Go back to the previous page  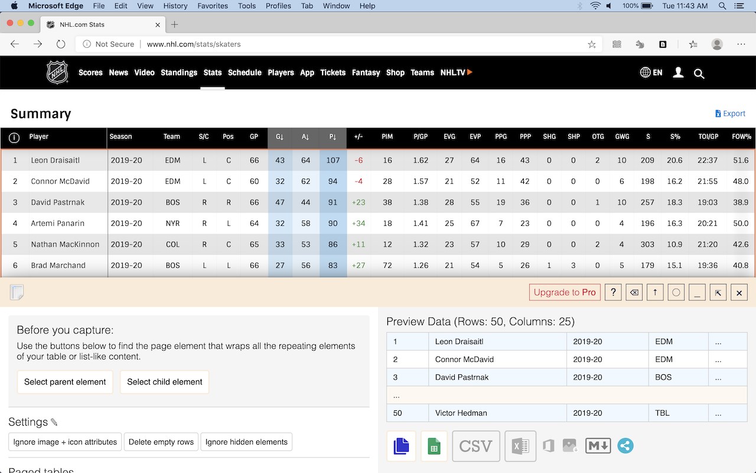[15, 44]
